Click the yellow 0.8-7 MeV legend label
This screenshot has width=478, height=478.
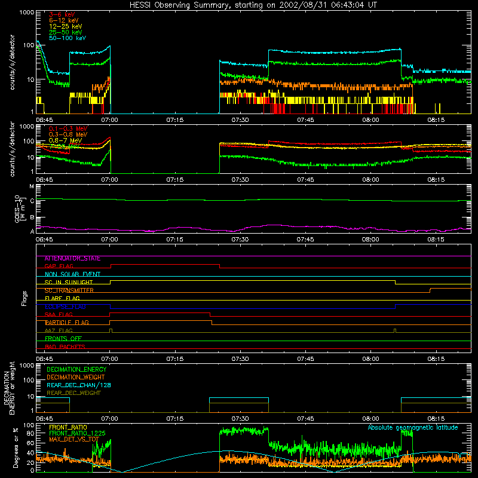65,140
